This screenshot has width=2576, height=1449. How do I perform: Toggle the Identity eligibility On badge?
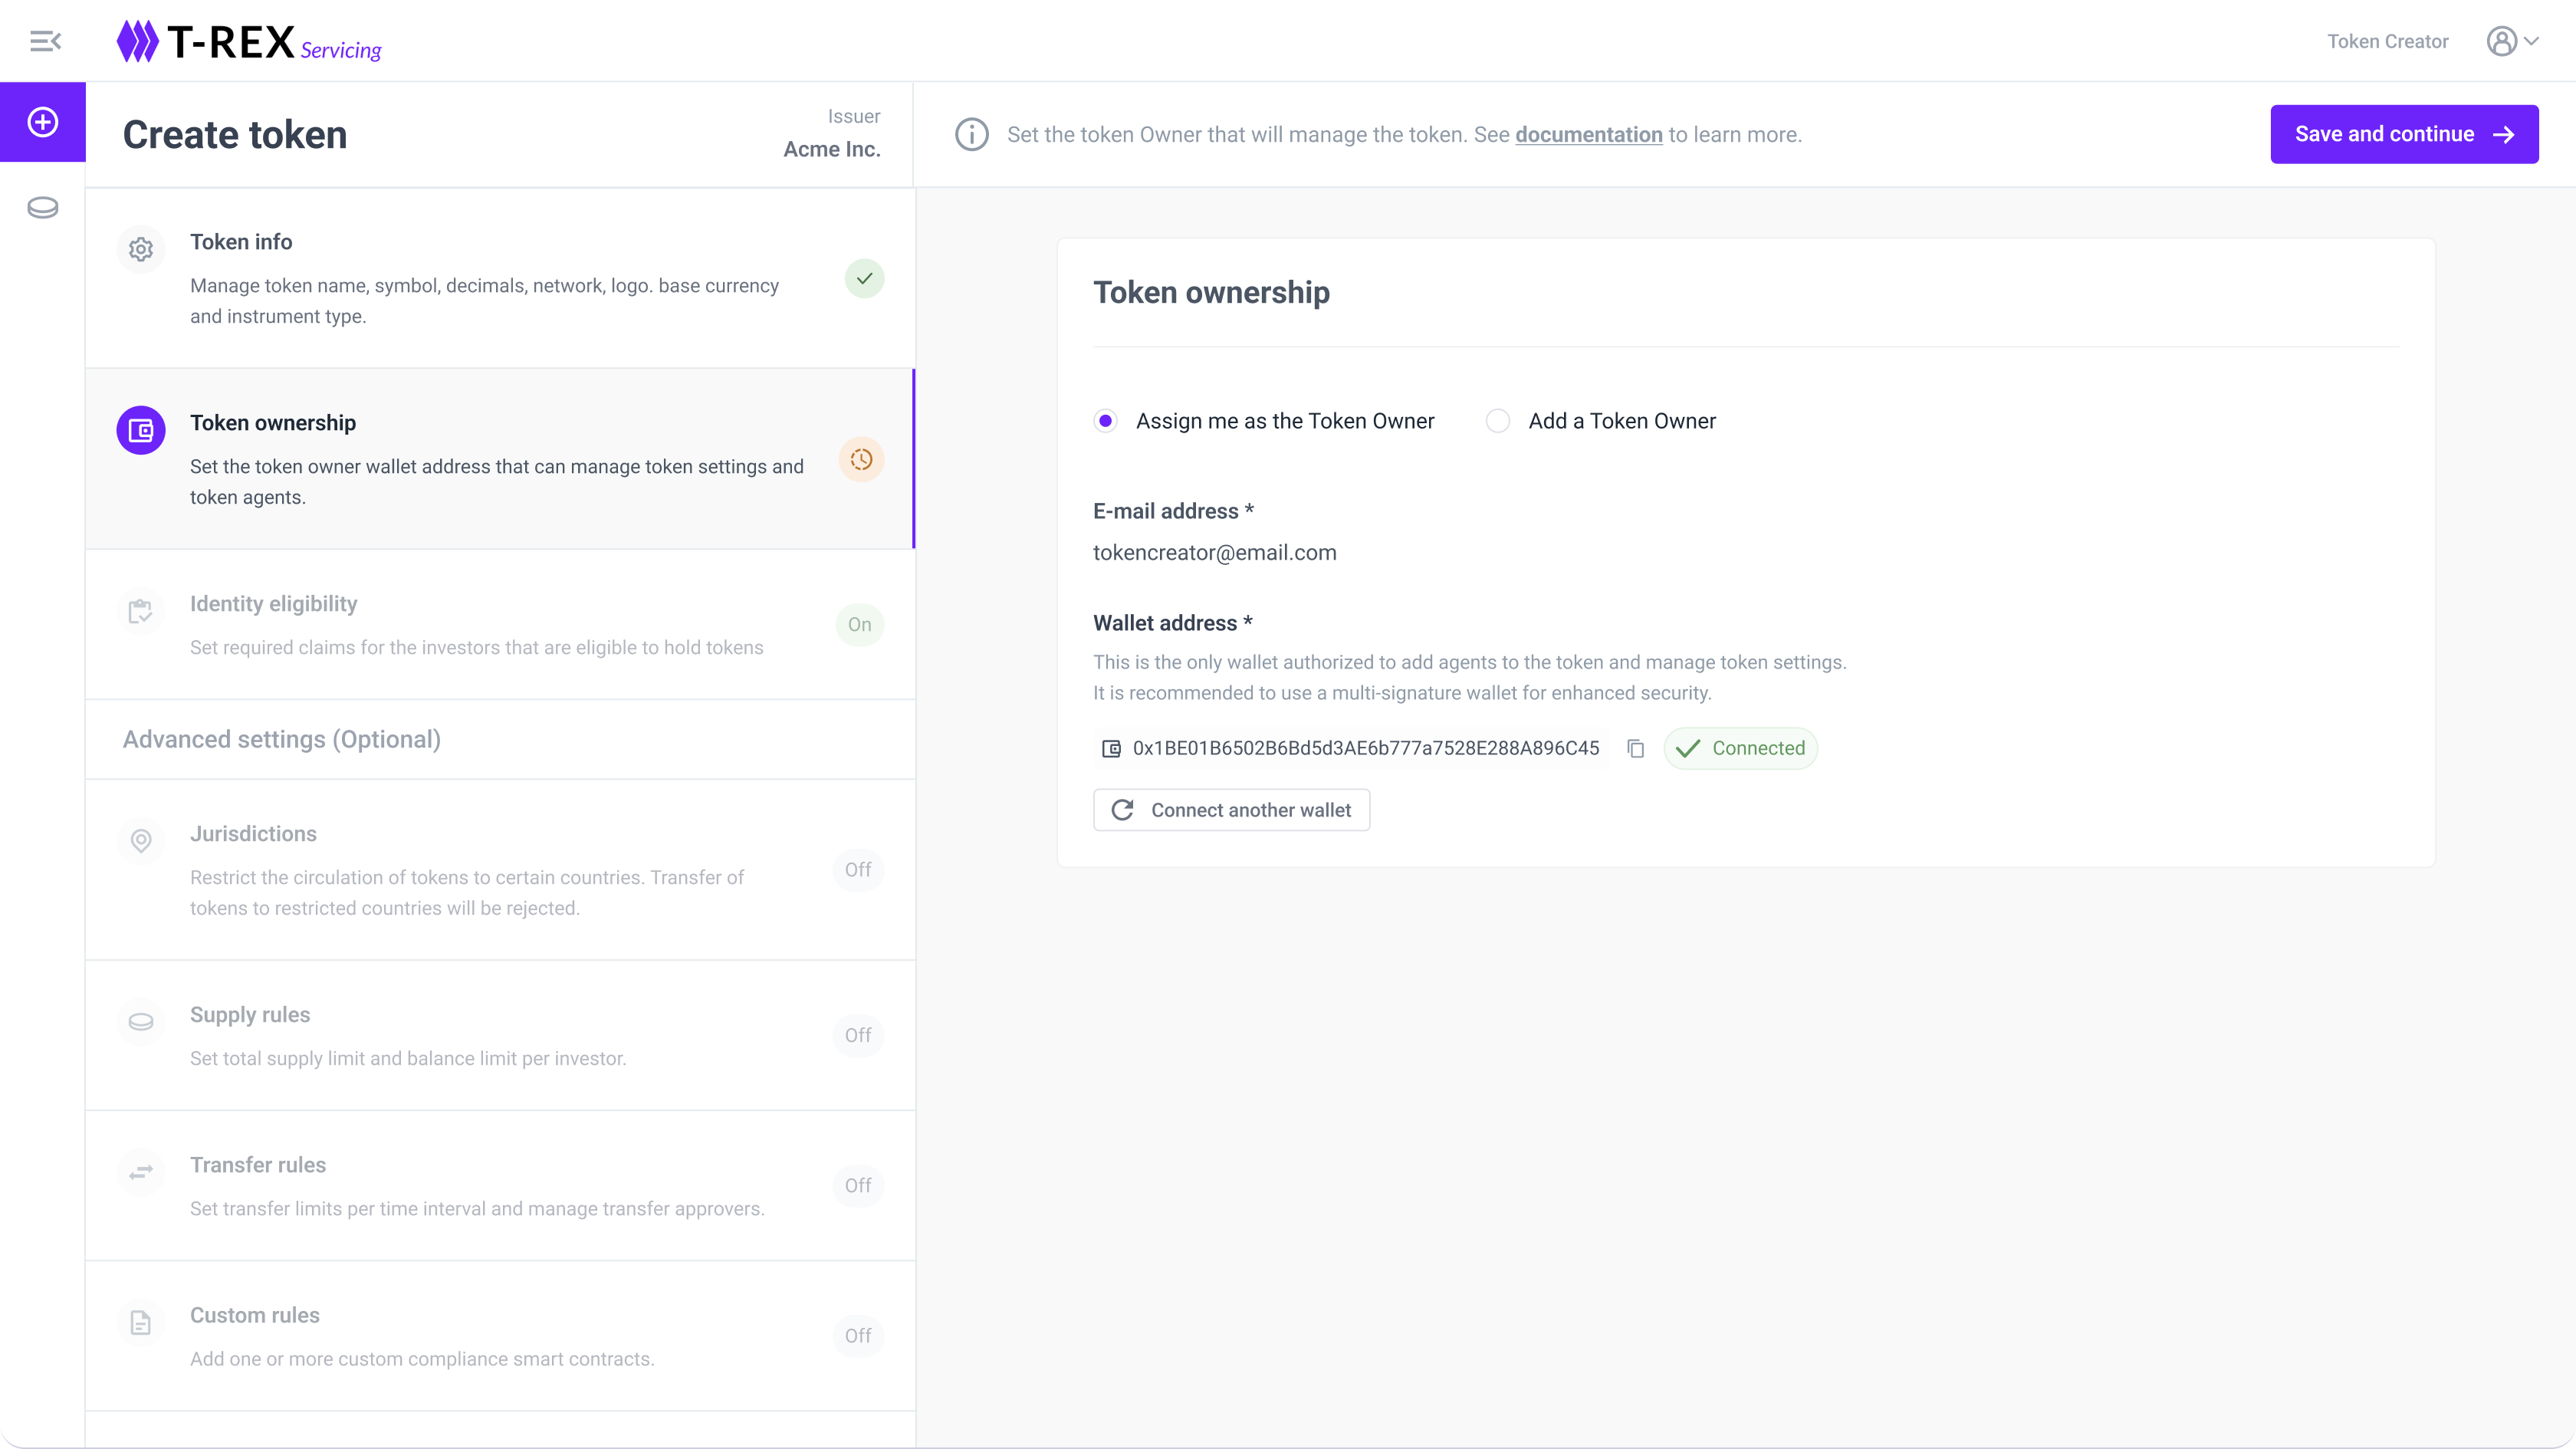[x=859, y=625]
